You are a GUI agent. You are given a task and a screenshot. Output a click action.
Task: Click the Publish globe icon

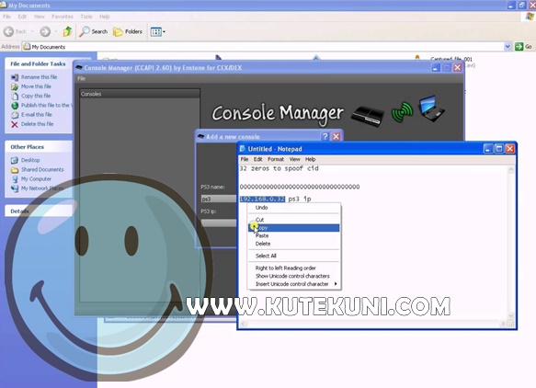tap(15, 106)
